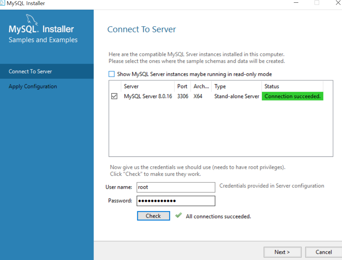Viewport: 342px width, 260px height.
Task: Click the port value 3306
Action: (183, 96)
